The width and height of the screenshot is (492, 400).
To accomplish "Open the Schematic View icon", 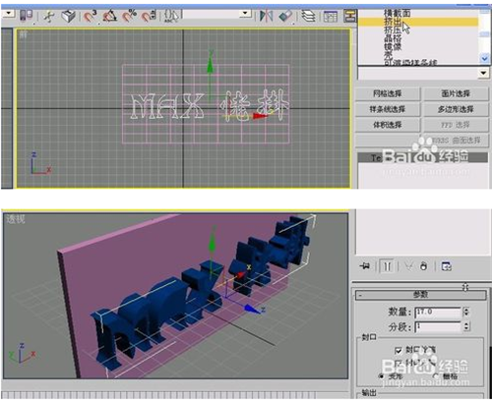I will tap(350, 16).
